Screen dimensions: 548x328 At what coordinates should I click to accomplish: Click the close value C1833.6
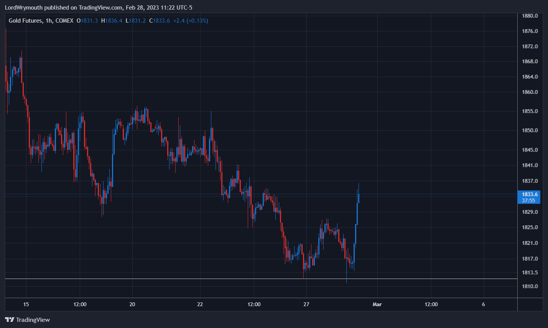pyautogui.click(x=160, y=21)
